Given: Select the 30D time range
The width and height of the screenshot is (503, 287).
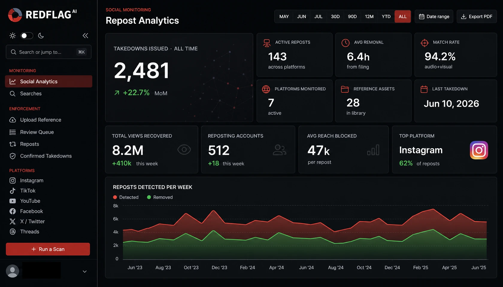Looking at the screenshot, I should [x=335, y=16].
